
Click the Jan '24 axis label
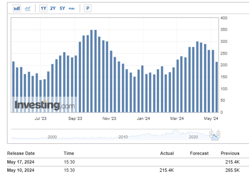point(143,118)
